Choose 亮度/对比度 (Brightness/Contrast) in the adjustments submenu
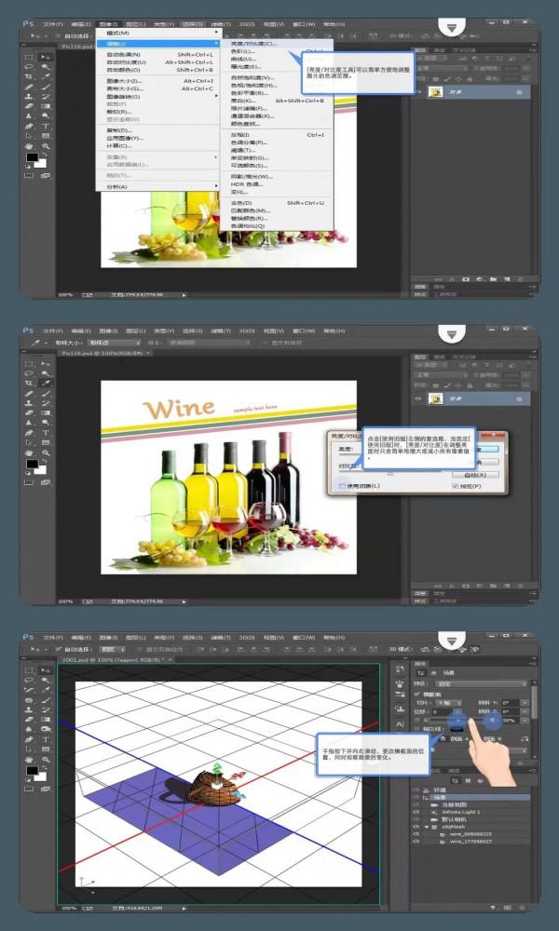The width and height of the screenshot is (559, 931). pos(249,44)
